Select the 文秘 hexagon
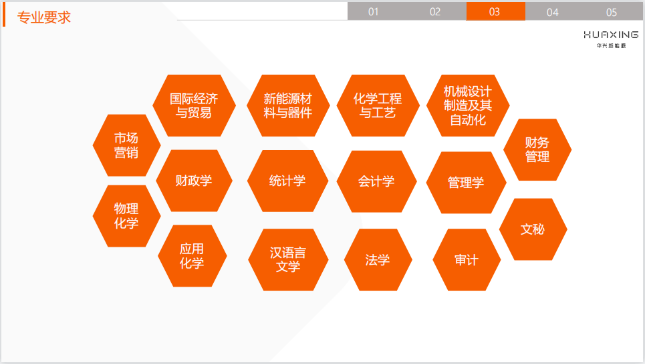 pos(533,229)
